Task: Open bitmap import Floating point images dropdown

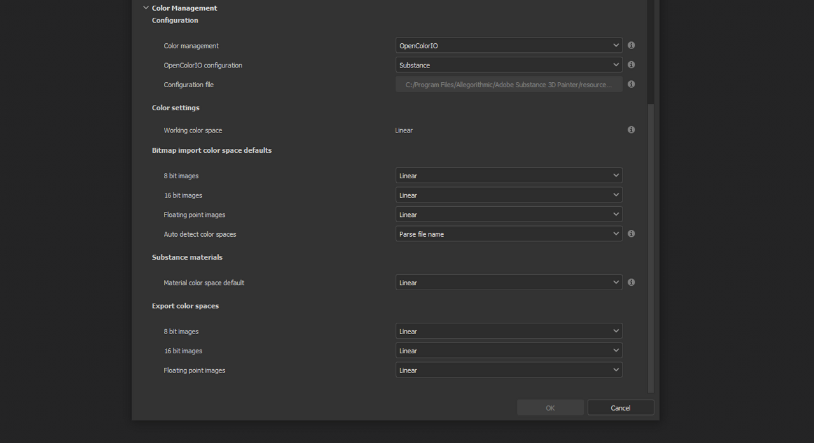Action: point(509,214)
